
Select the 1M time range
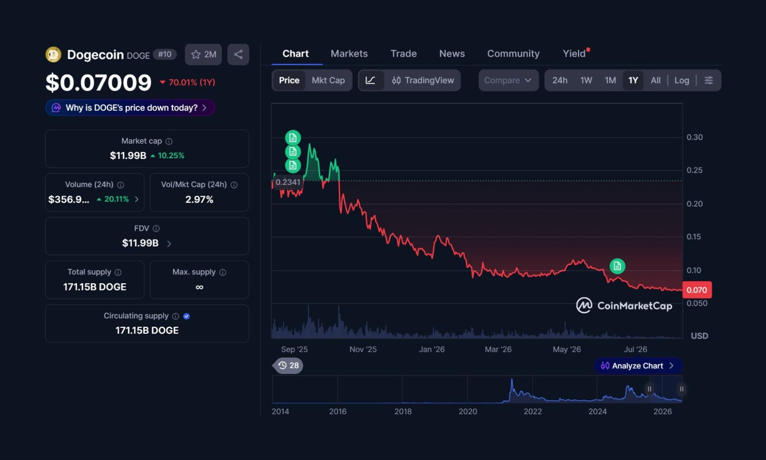point(610,80)
